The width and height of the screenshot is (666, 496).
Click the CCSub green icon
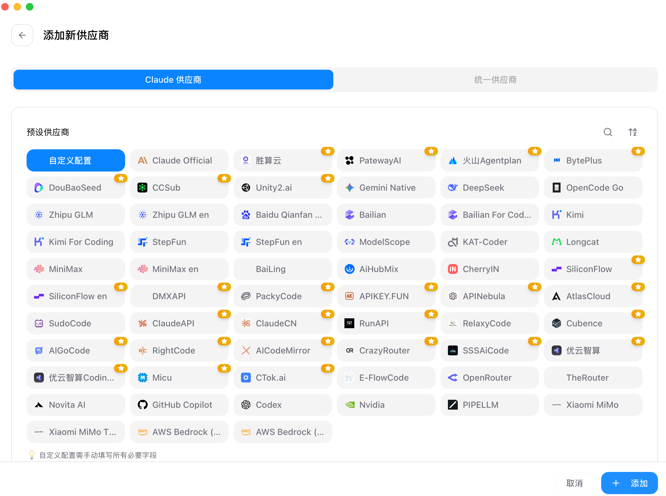pos(142,188)
